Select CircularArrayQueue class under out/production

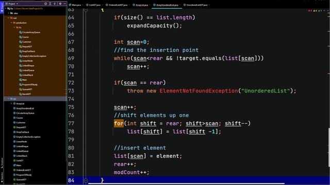click(x=31, y=32)
